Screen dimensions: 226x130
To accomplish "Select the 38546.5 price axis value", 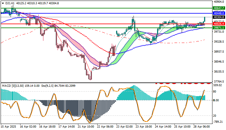I will [219, 62].
